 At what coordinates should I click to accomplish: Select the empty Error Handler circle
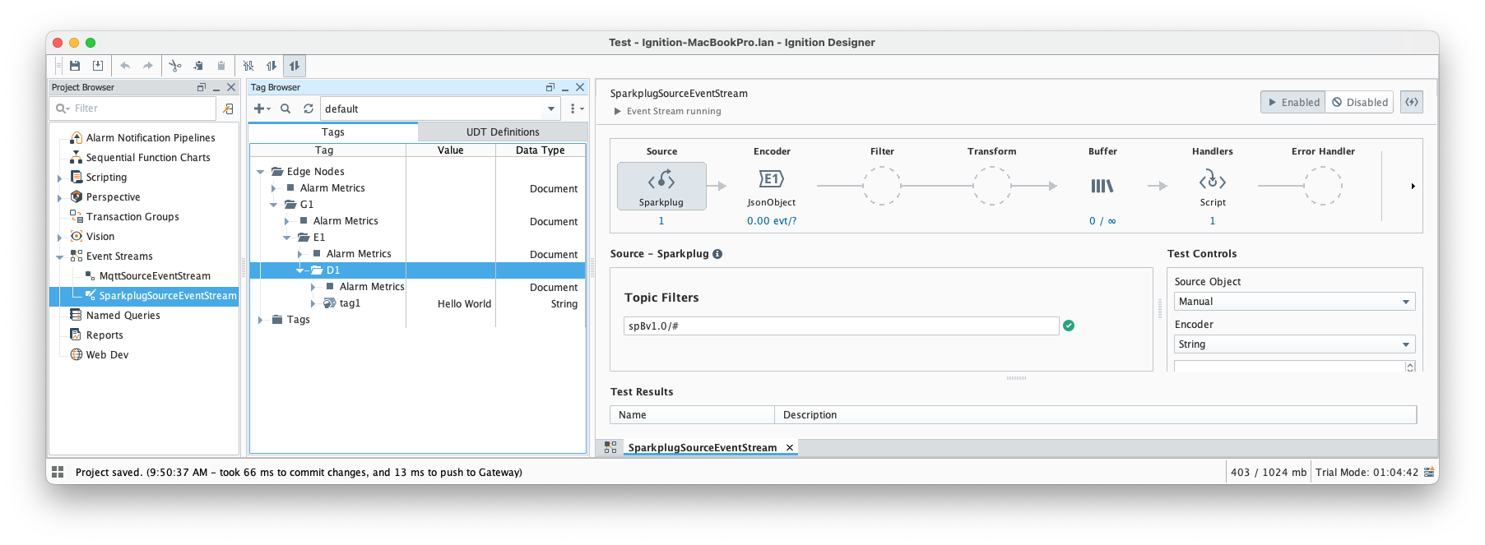[1323, 186]
